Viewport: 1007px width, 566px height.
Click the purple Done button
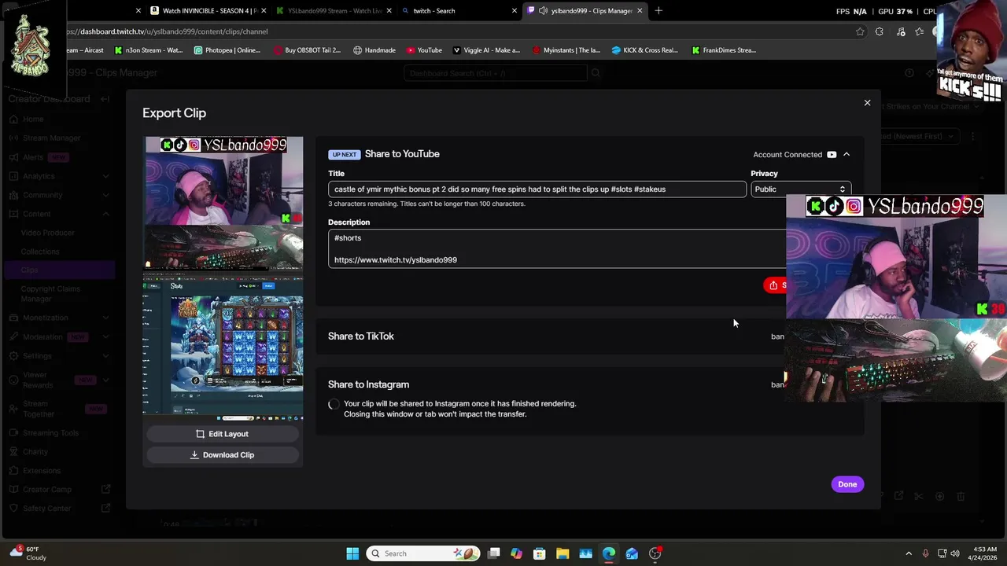[x=847, y=484]
